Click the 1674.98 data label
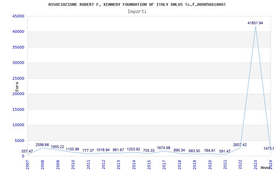Viewport: 274px width, 171px height. pos(164,148)
